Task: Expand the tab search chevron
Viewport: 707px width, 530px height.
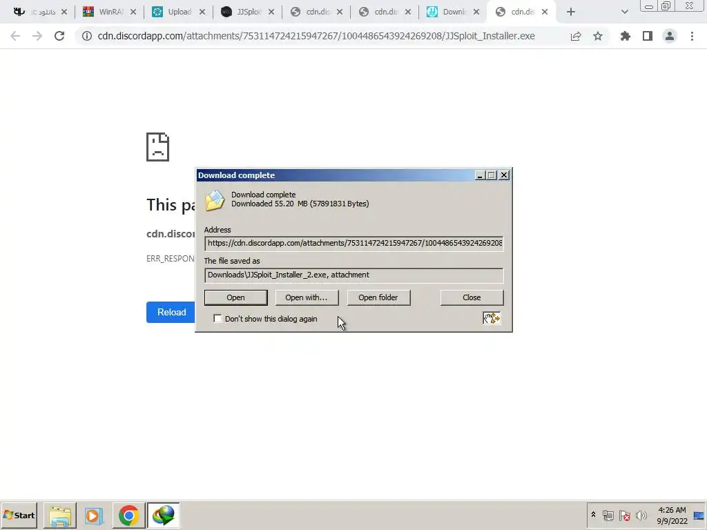Action: (624, 12)
